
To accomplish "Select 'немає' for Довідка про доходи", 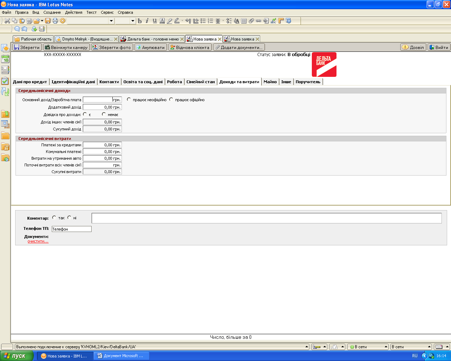I will click(104, 114).
